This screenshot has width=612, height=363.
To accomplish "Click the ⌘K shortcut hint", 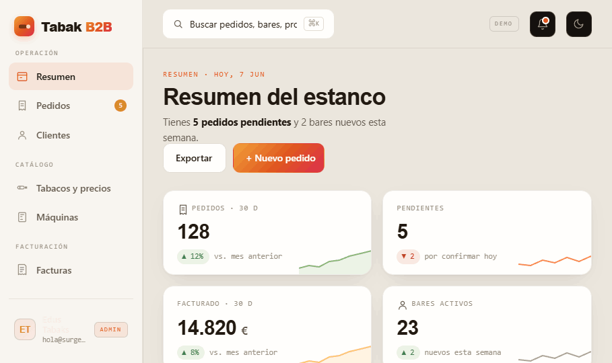I will coord(314,24).
